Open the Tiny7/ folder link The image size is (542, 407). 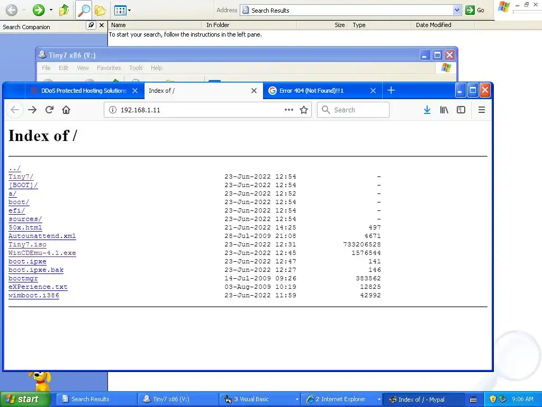(x=21, y=176)
